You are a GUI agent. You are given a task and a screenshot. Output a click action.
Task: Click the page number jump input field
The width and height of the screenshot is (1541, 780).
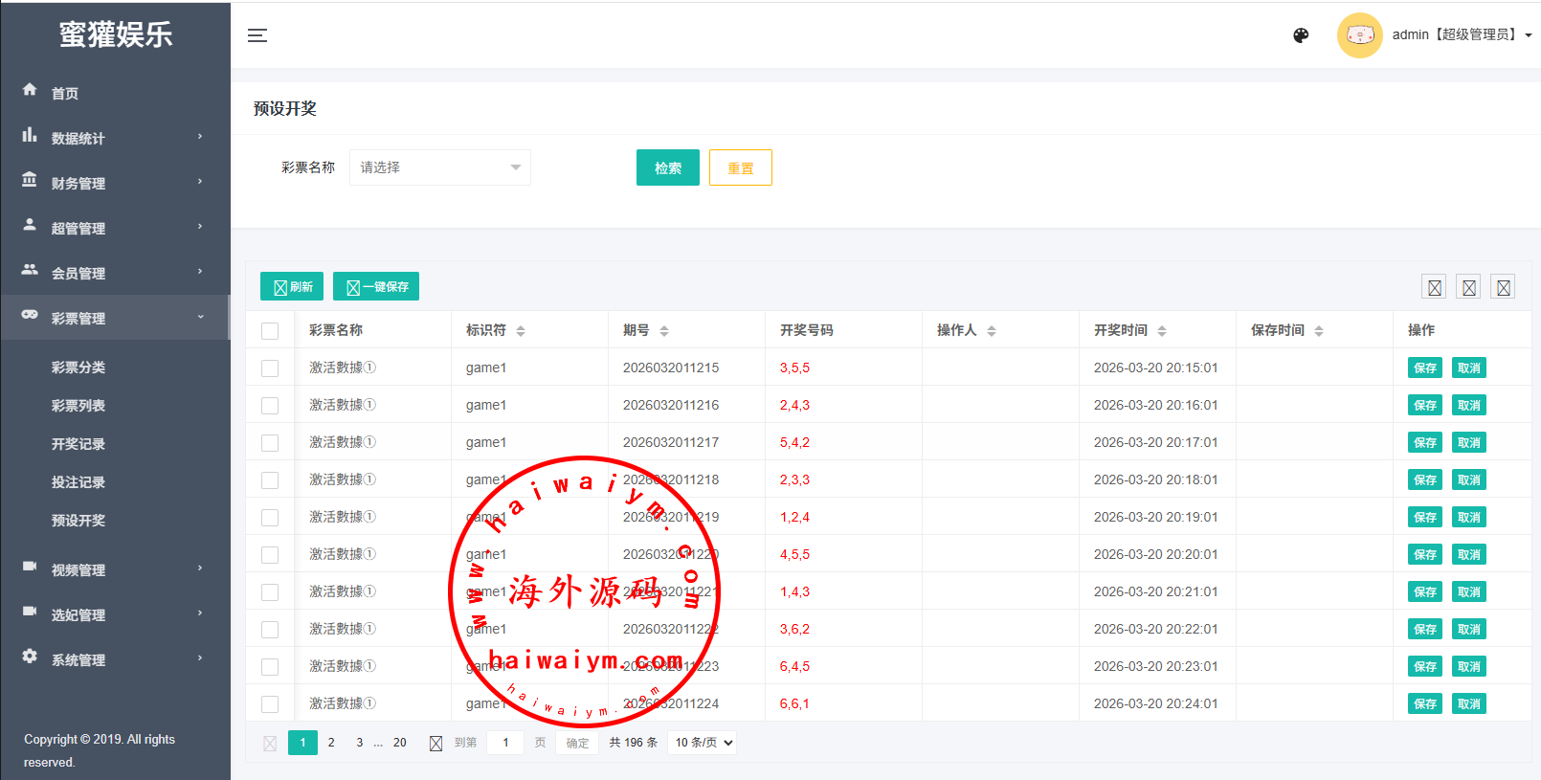(505, 743)
